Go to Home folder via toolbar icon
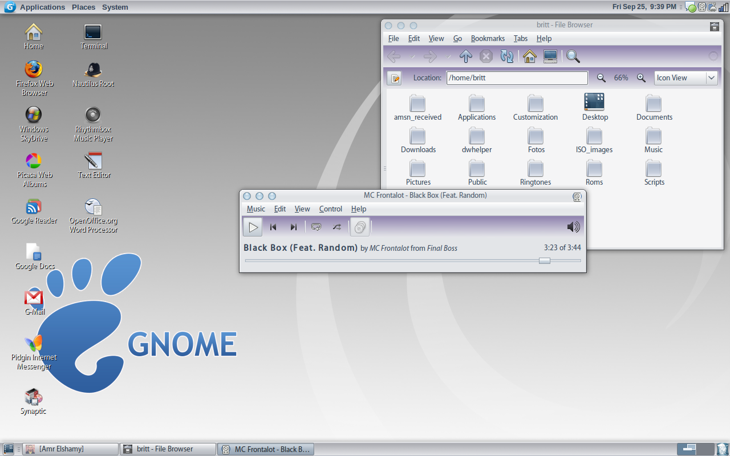The height and width of the screenshot is (456, 730). (x=530, y=56)
